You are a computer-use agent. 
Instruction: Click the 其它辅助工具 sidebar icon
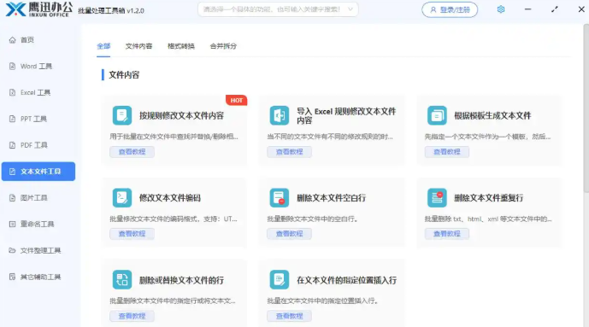13,277
